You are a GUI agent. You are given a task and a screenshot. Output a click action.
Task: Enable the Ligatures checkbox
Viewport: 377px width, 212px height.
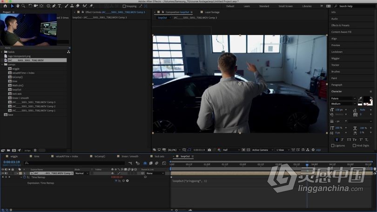333,145
